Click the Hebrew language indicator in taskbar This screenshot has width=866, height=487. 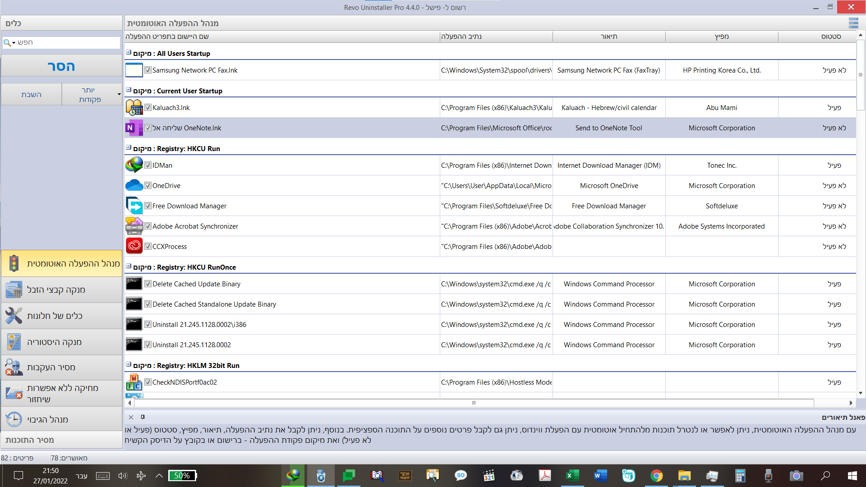82,476
